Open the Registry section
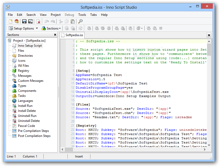This screenshot has width=220, height=167. pyautogui.click(x=24, y=71)
